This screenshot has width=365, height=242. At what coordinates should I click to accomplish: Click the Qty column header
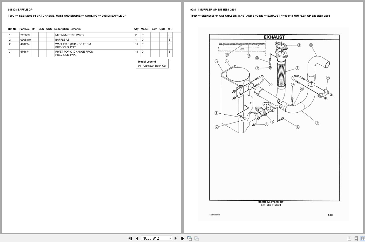pos(136,29)
